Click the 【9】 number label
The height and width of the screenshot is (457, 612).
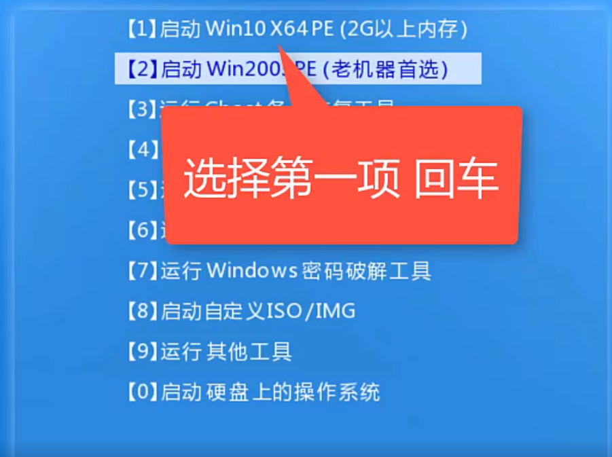click(x=143, y=351)
